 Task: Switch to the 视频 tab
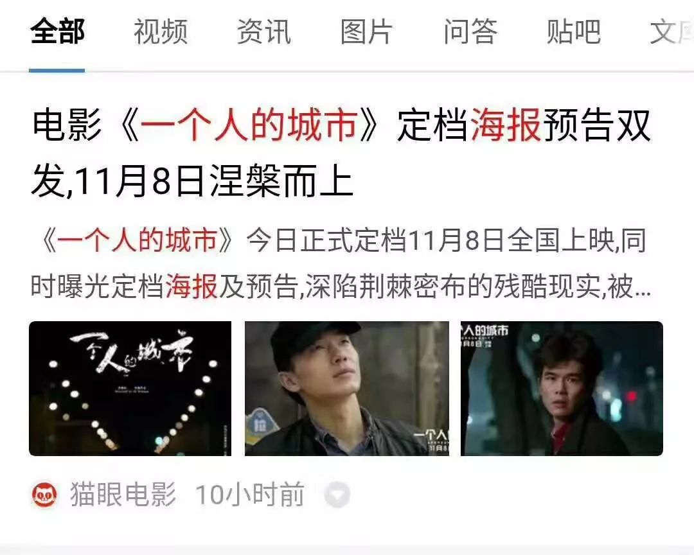161,32
